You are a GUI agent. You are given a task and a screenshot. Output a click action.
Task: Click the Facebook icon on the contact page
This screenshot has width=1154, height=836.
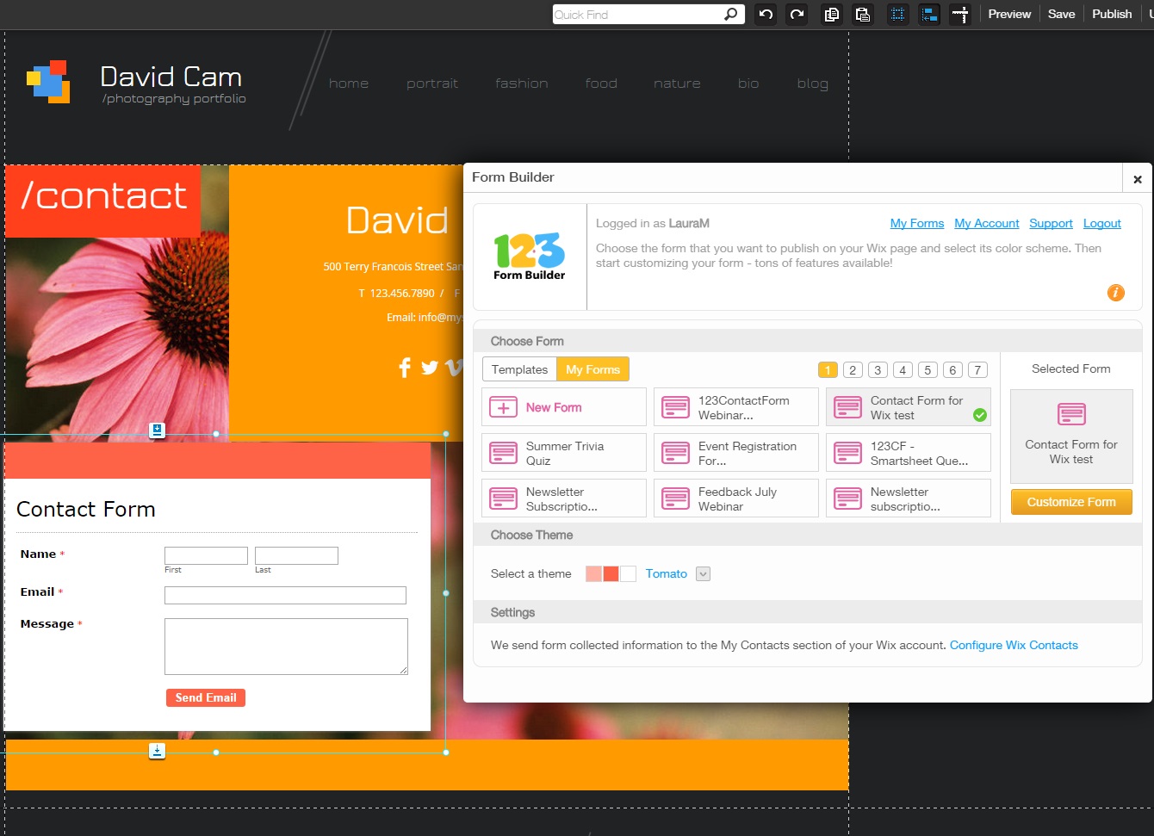(x=405, y=368)
